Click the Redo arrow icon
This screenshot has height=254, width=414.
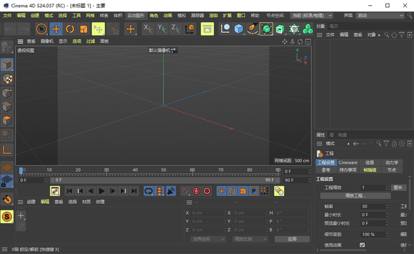[x=24, y=29]
